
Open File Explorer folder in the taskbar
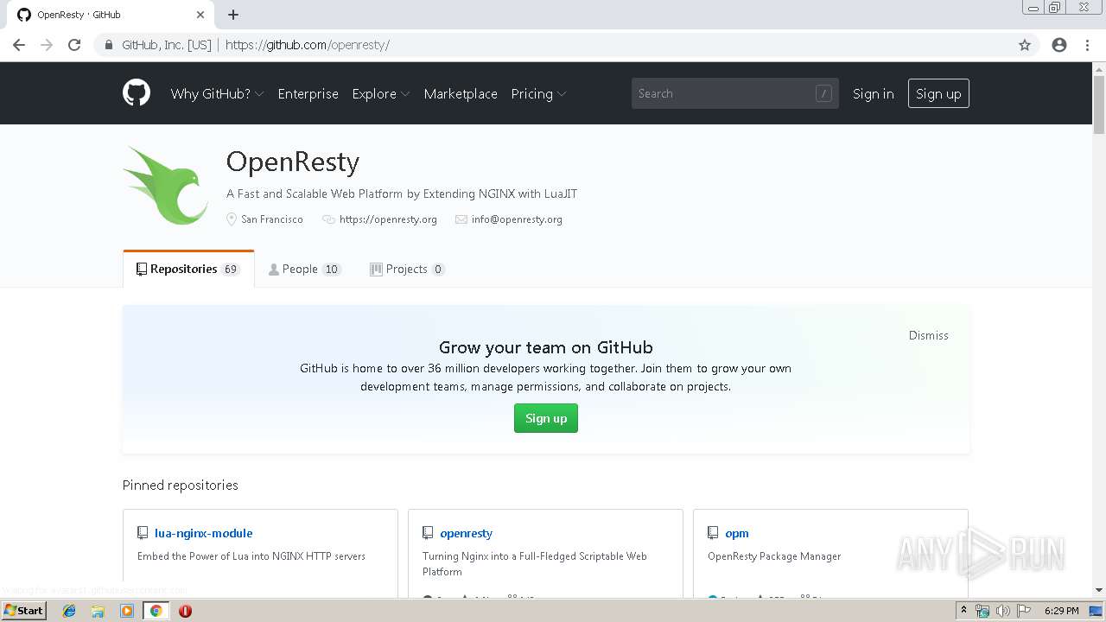point(98,611)
